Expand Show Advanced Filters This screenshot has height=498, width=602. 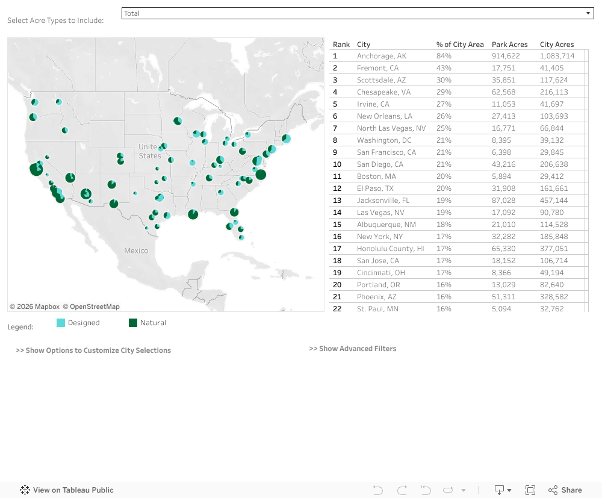coord(353,349)
